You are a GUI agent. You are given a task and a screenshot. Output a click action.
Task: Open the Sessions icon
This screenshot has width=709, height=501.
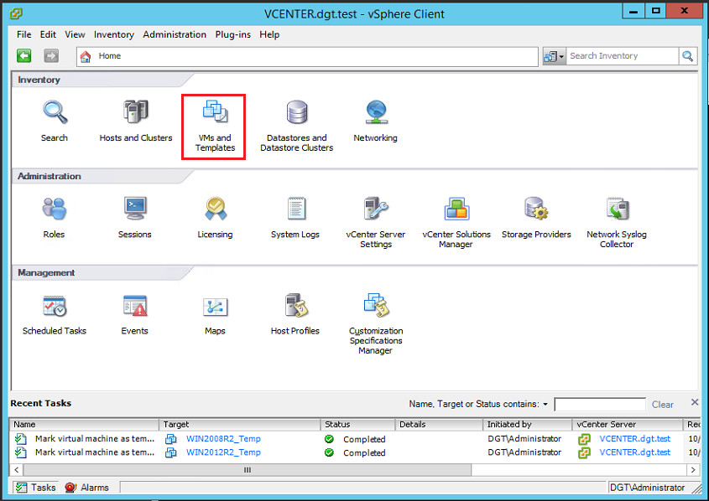[x=135, y=209]
